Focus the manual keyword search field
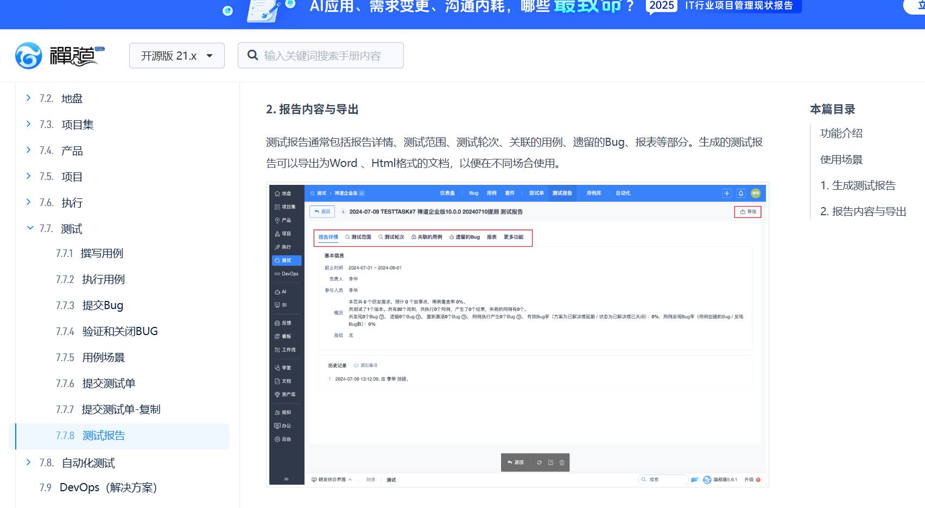Image resolution: width=925 pixels, height=508 pixels. click(x=321, y=55)
